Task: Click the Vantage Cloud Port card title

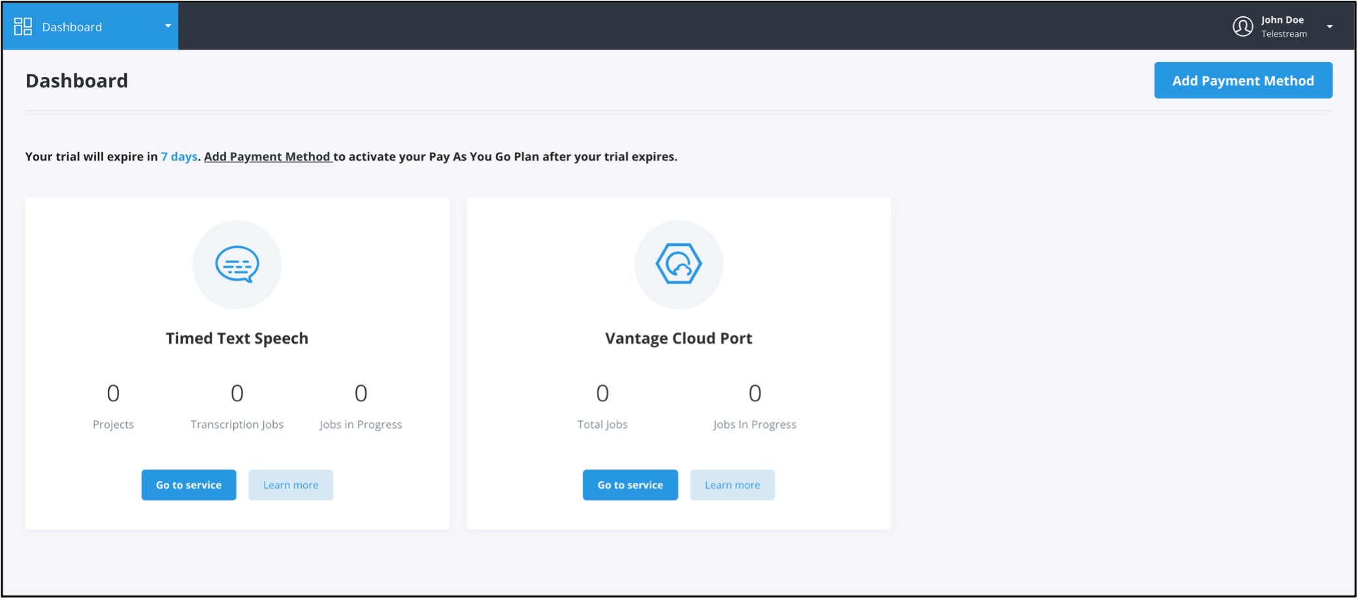Action: click(679, 338)
